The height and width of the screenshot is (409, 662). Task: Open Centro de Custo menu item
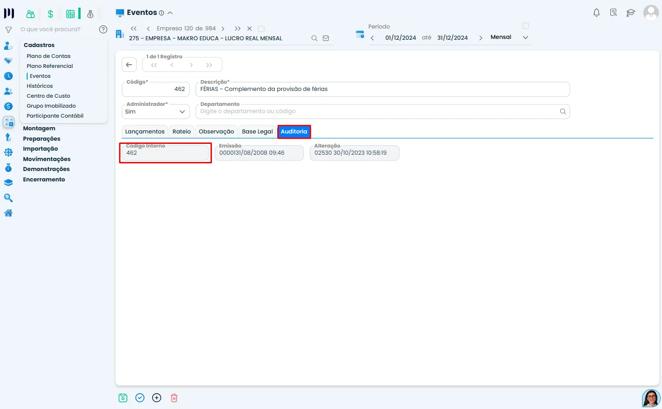tap(48, 96)
